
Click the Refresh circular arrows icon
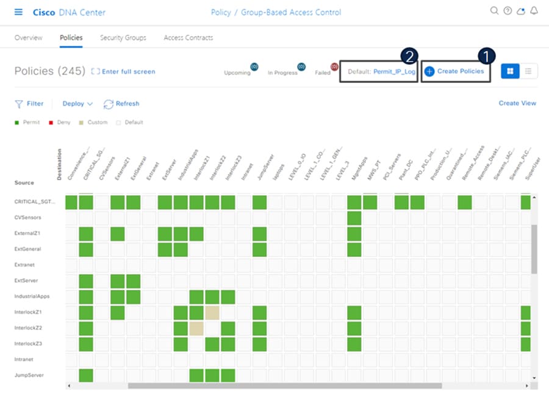point(108,104)
